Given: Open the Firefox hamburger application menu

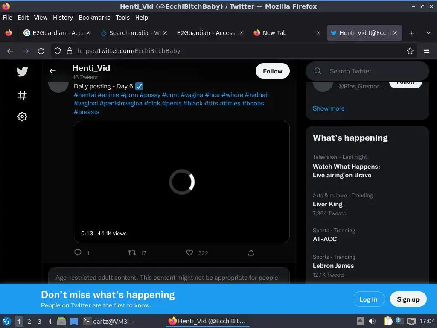Looking at the screenshot, I should click(x=427, y=51).
